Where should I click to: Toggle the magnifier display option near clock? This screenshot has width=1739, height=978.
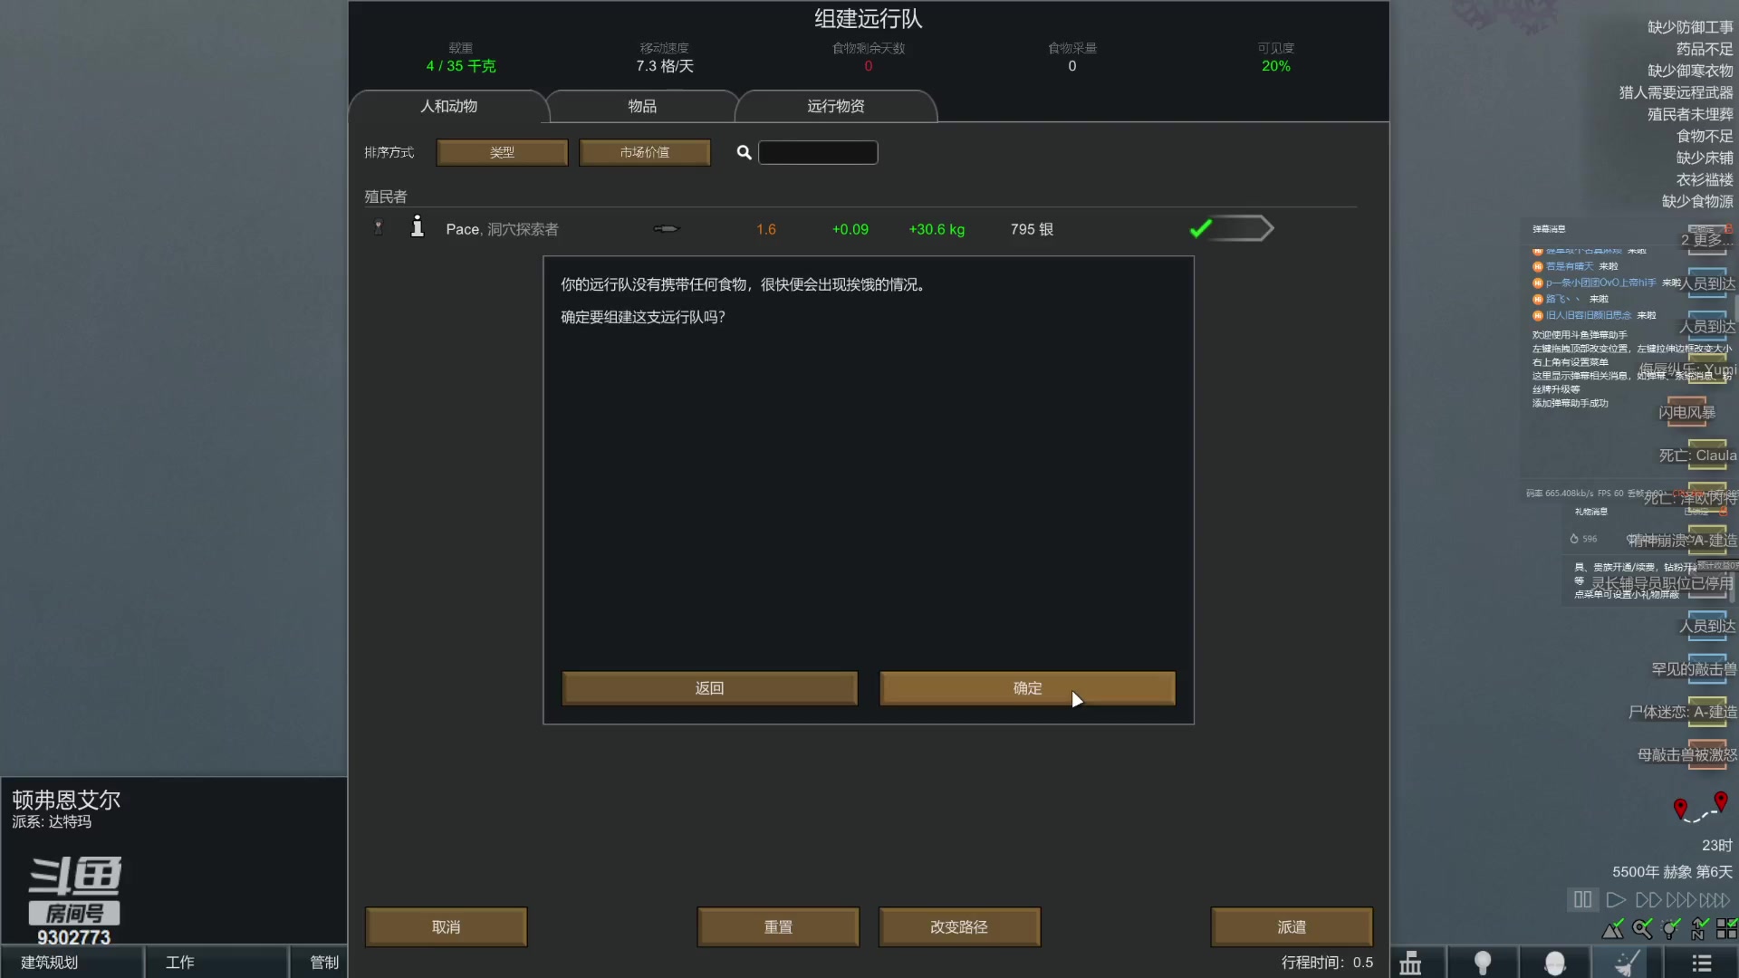click(1642, 929)
